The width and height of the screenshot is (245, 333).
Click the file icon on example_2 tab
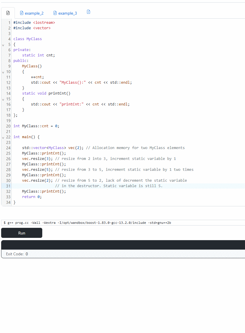point(21,13)
